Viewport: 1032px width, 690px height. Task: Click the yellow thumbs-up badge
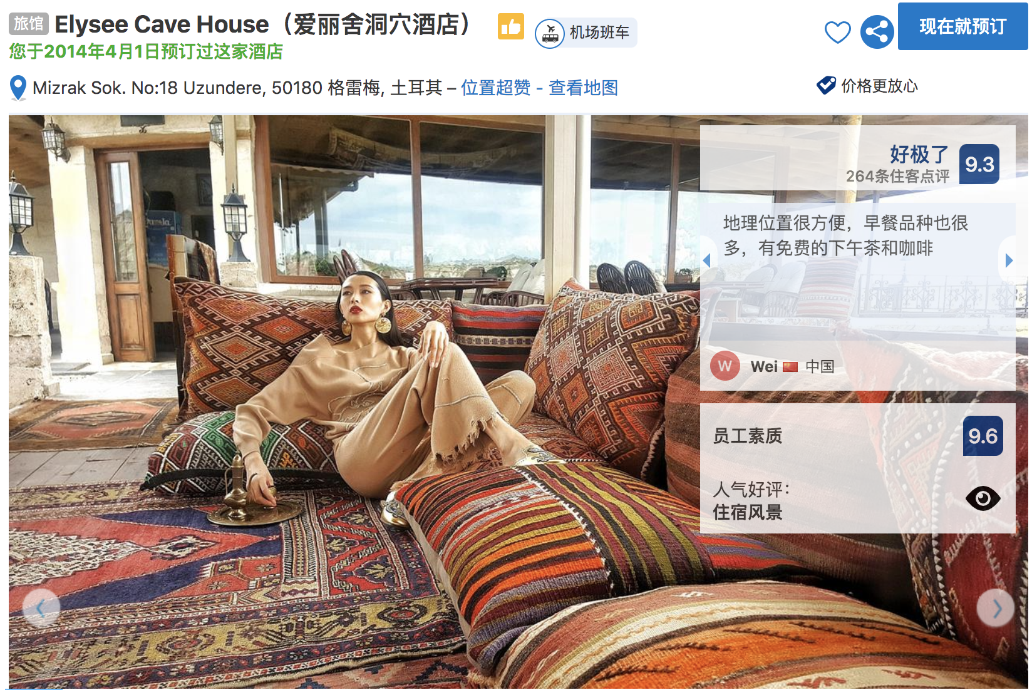(511, 26)
